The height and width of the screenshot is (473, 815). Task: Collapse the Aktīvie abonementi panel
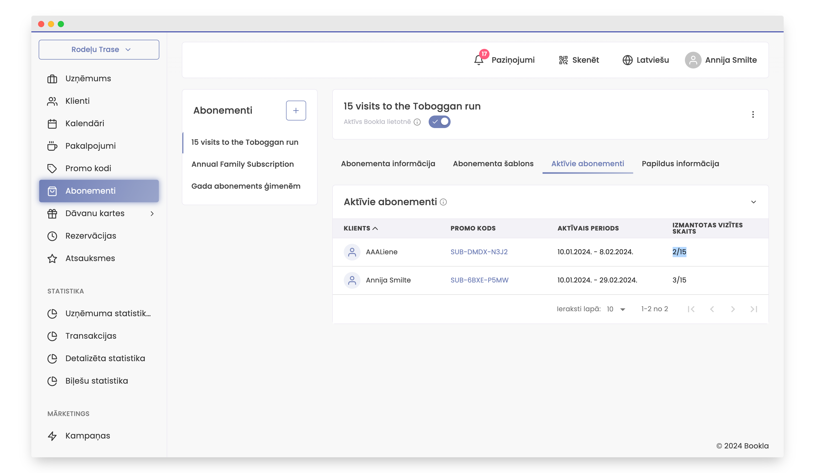753,202
